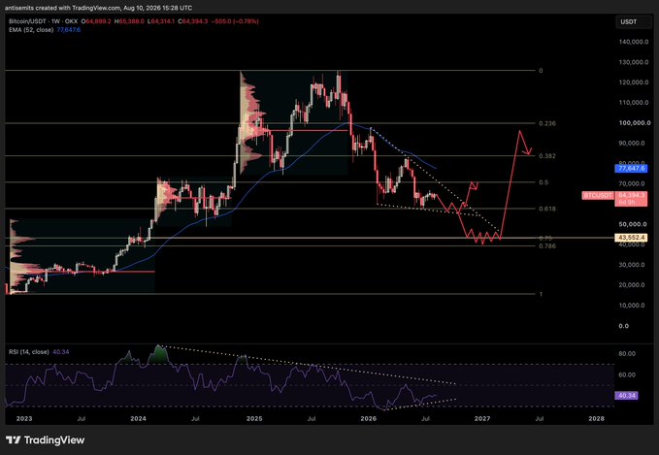The width and height of the screenshot is (659, 455).
Task: Select the low price L64,314.1 value
Action: tap(162, 21)
